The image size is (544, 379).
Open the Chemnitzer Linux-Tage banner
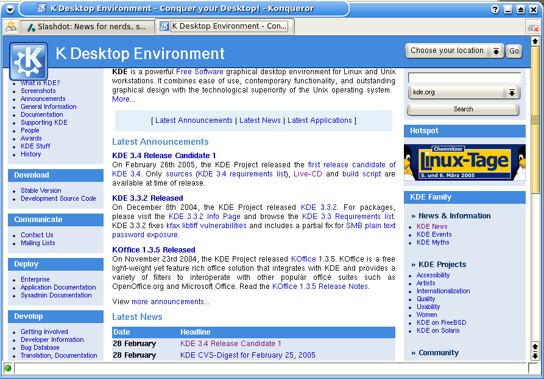465,162
